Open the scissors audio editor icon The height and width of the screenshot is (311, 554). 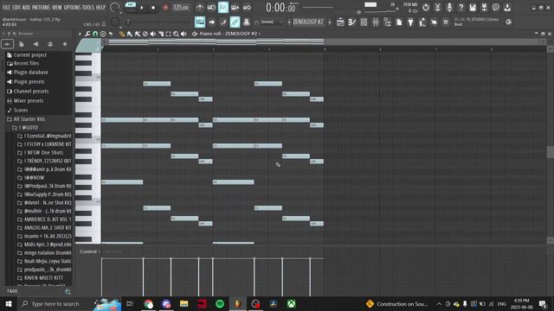437,7
